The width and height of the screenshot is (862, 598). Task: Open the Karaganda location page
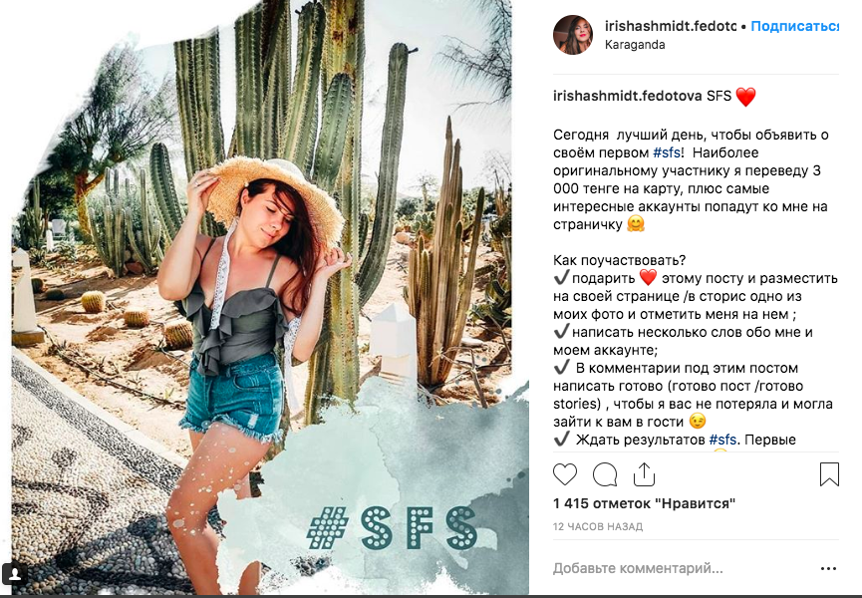click(635, 45)
